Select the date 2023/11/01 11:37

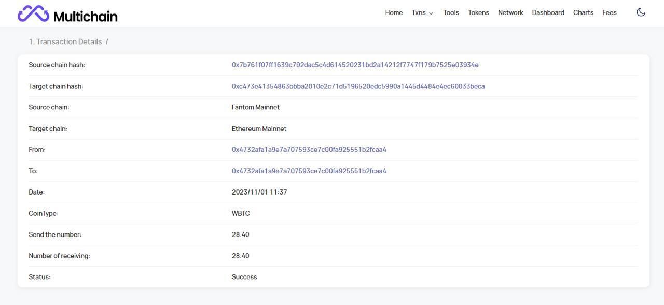tap(259, 192)
